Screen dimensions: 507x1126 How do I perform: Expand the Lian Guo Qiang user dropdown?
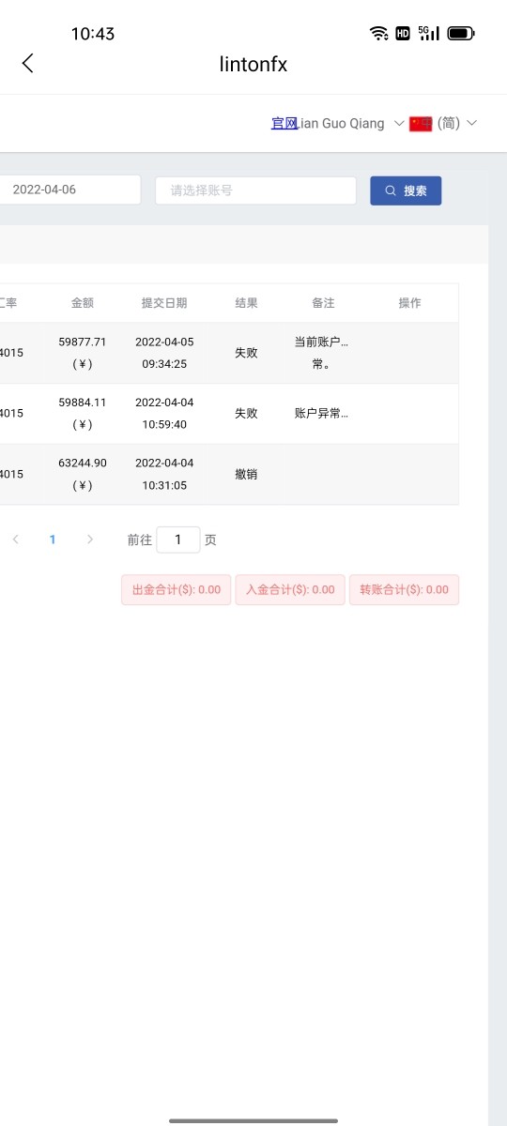click(x=399, y=124)
